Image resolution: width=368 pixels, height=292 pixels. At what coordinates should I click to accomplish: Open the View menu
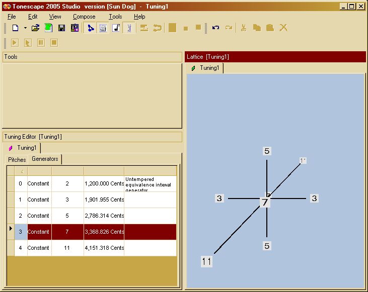coord(55,17)
